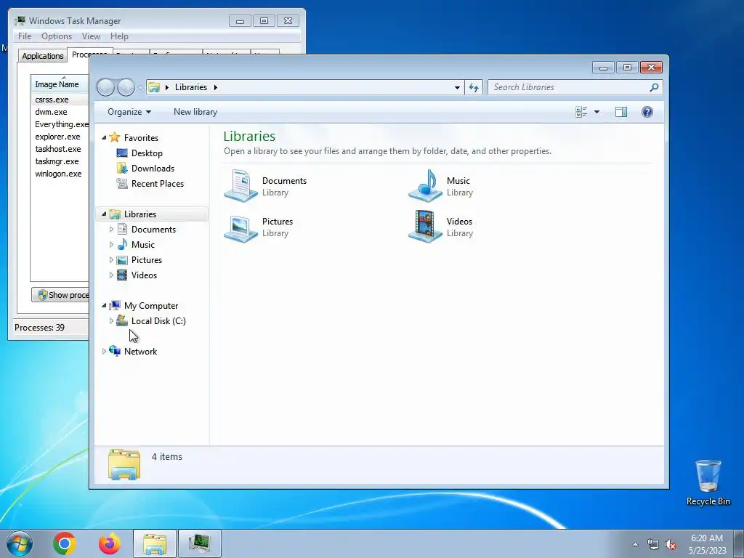Click the Change your view icon

click(x=581, y=112)
